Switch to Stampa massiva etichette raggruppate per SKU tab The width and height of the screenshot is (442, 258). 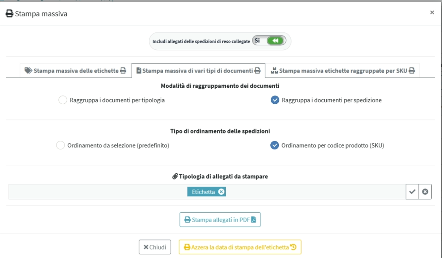click(x=343, y=71)
